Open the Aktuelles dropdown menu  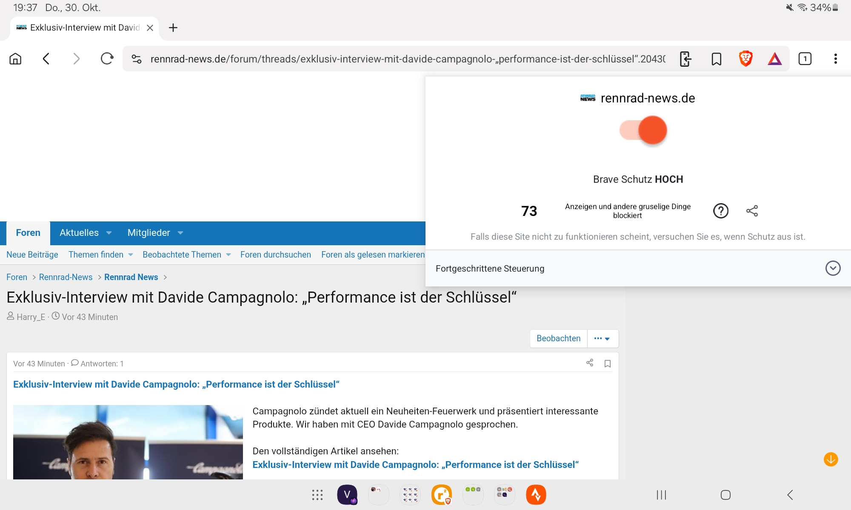tap(109, 233)
